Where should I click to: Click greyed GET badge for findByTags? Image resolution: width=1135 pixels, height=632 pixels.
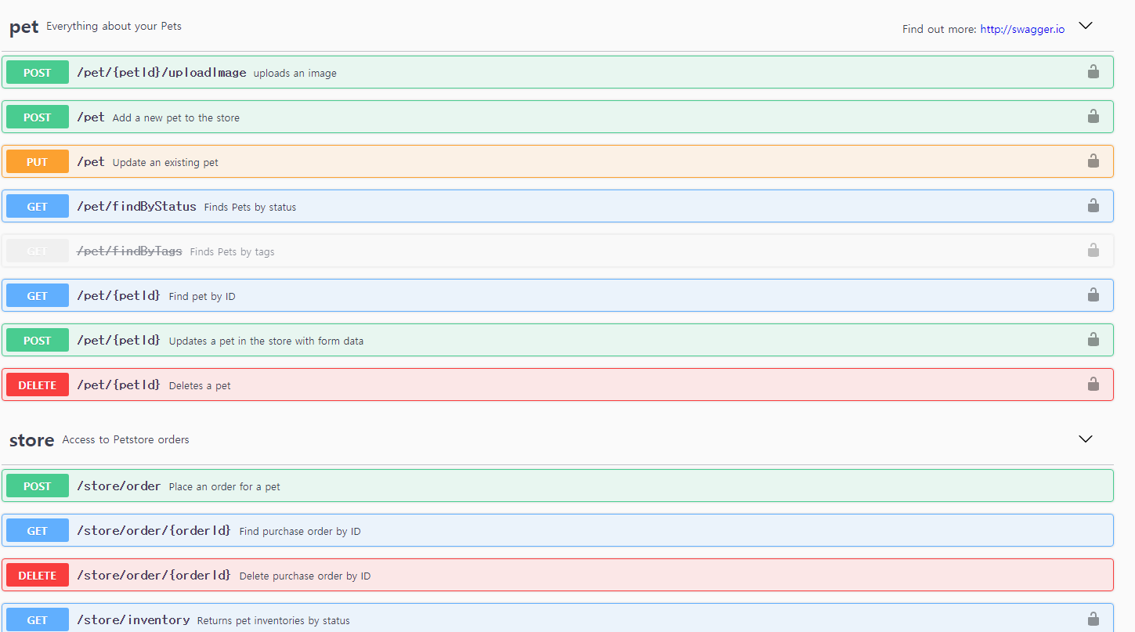(38, 251)
